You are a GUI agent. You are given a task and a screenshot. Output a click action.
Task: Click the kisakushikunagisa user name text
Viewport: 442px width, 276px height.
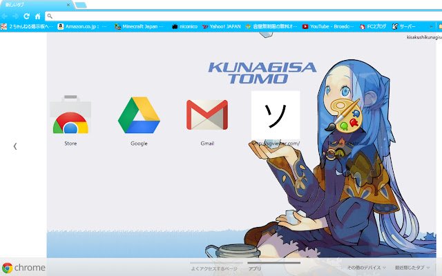click(424, 37)
